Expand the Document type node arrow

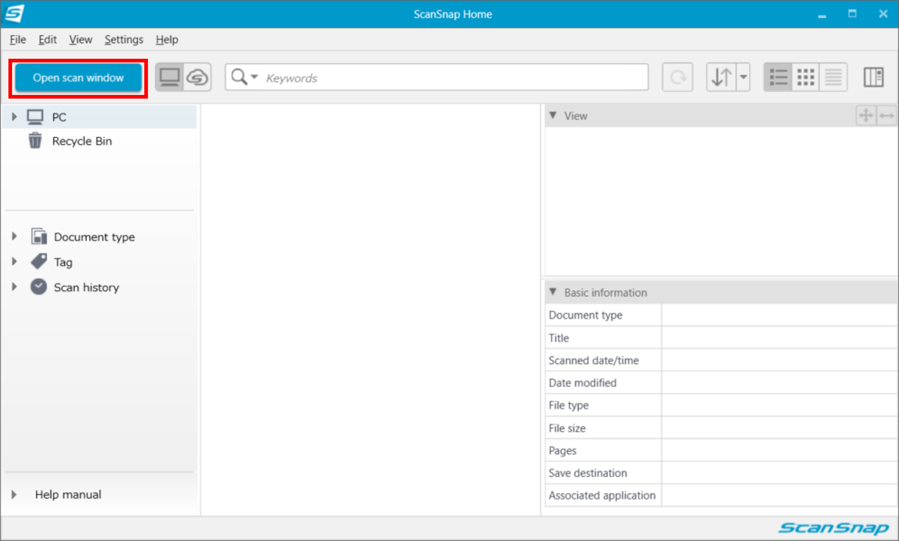(x=14, y=236)
